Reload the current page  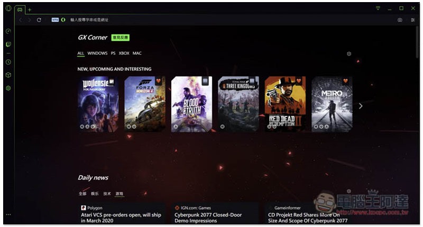click(x=39, y=20)
